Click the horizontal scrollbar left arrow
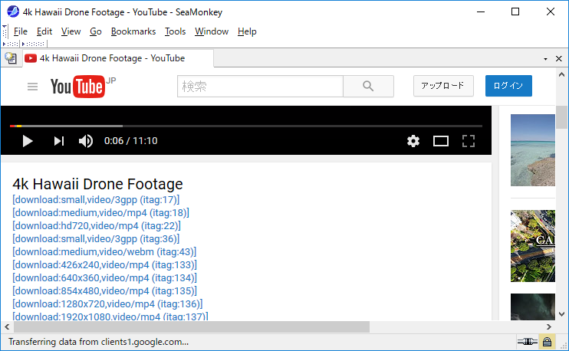The width and height of the screenshot is (569, 351). point(7,327)
